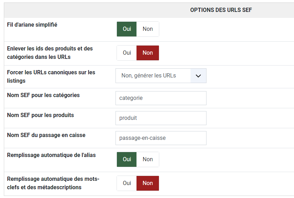Enable automatic alias filling with Oui

pos(127,159)
